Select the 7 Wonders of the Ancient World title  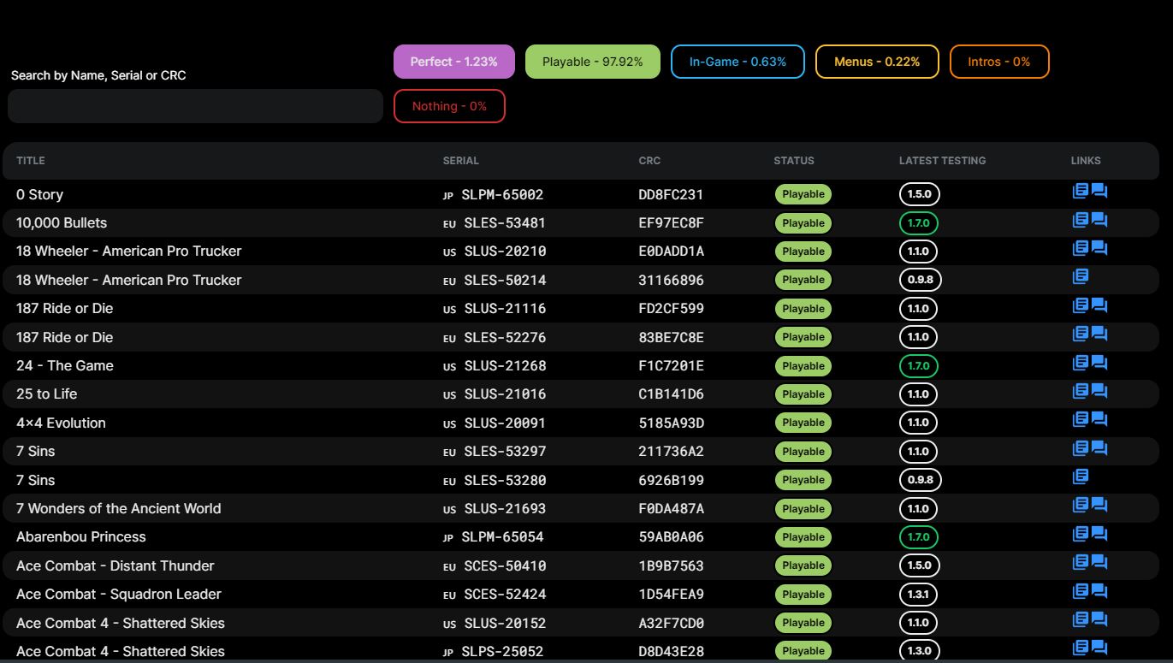(119, 508)
